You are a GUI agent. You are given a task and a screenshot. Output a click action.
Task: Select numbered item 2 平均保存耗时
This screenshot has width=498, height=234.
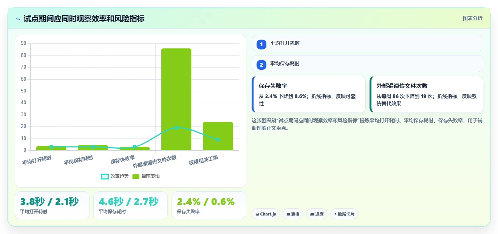point(367,63)
